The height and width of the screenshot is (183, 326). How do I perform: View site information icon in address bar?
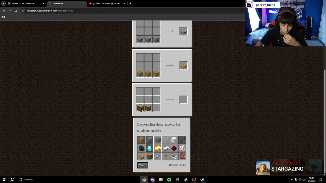23,11
